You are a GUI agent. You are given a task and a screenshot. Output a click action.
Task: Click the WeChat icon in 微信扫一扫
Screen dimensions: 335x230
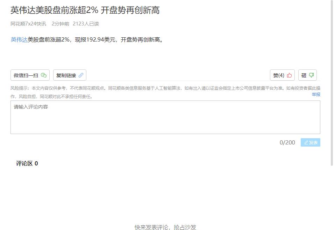coord(44,75)
